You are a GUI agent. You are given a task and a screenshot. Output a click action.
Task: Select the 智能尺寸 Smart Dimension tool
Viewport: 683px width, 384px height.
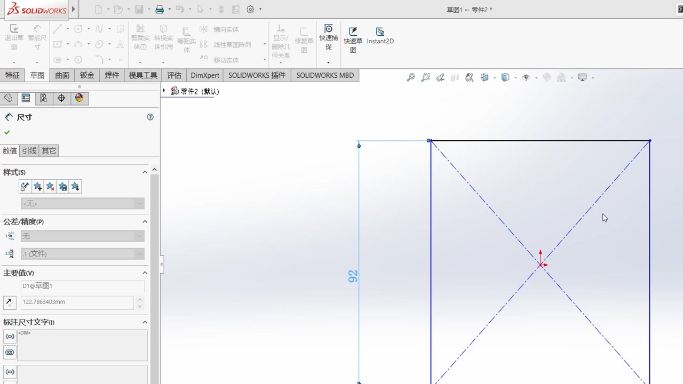click(37, 37)
